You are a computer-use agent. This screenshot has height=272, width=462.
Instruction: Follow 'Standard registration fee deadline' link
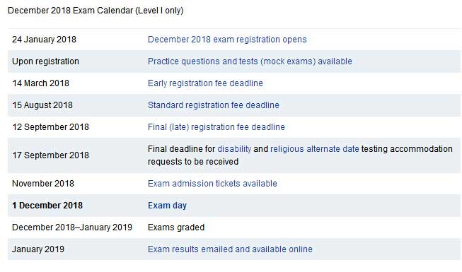click(214, 105)
